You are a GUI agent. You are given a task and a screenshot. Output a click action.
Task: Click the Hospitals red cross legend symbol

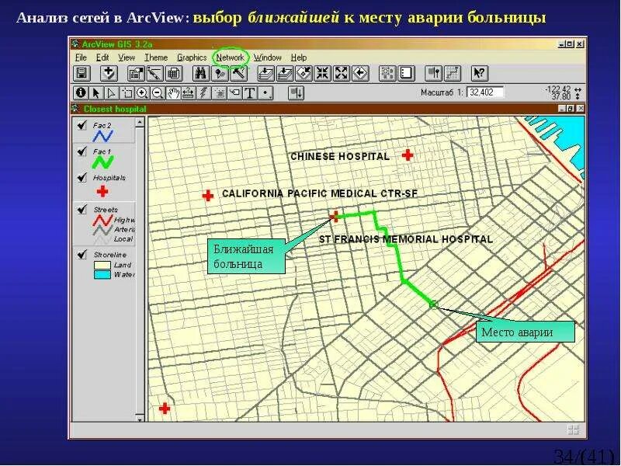tap(102, 191)
